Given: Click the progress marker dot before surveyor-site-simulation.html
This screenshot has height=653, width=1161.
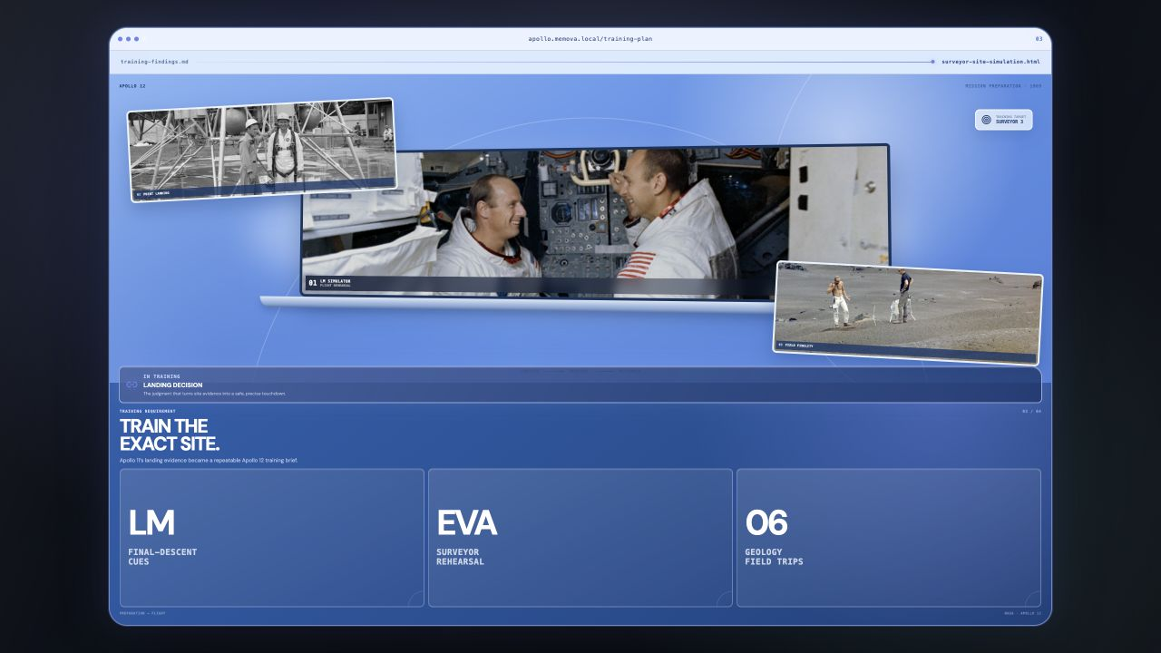Looking at the screenshot, I should [932, 62].
